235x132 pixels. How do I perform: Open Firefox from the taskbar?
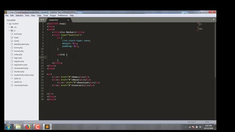coord(28,127)
